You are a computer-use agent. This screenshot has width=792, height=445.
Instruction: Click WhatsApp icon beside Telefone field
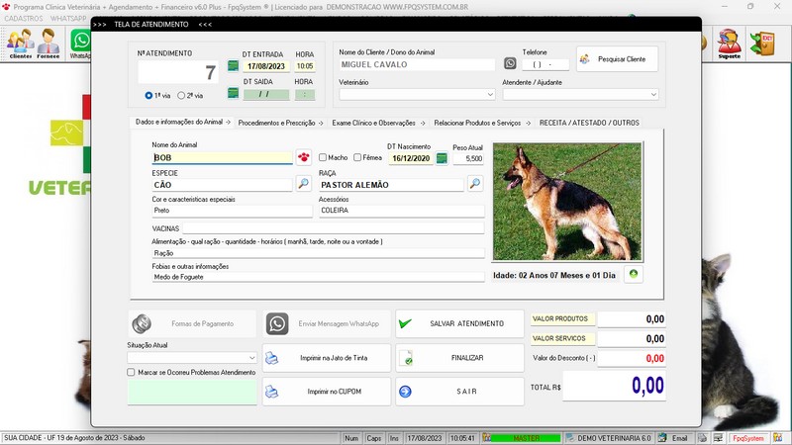pos(510,63)
